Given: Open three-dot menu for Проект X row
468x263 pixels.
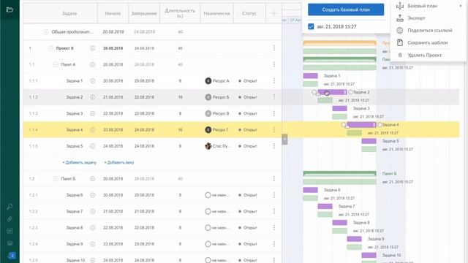Looking at the screenshot, I should point(274,48).
